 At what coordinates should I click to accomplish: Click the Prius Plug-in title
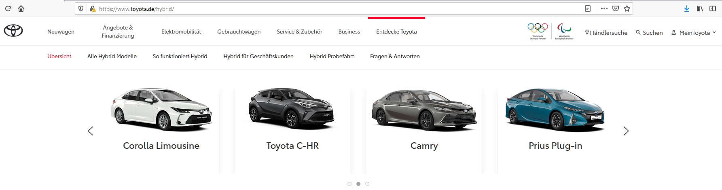pyautogui.click(x=555, y=146)
